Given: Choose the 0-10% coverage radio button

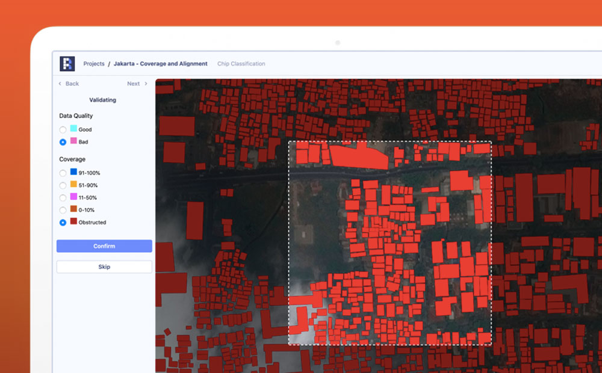Looking at the screenshot, I should pos(63,210).
